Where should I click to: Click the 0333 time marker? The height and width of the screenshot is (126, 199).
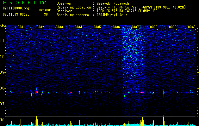tap(59, 27)
